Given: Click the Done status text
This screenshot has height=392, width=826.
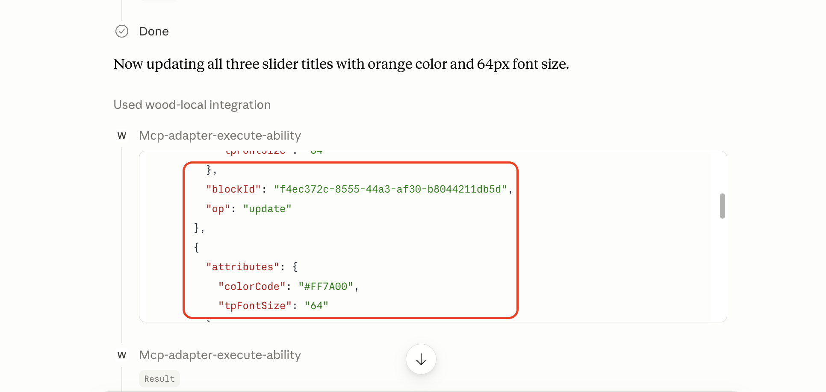Looking at the screenshot, I should click(x=154, y=31).
